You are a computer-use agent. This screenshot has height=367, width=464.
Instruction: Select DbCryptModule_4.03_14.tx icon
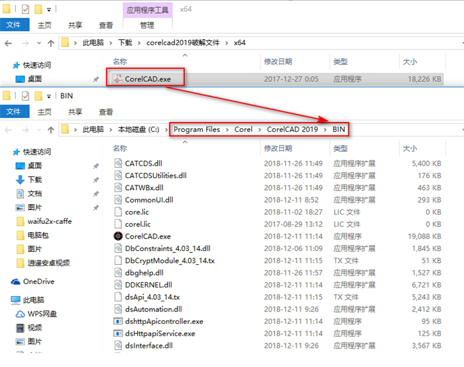[118, 260]
